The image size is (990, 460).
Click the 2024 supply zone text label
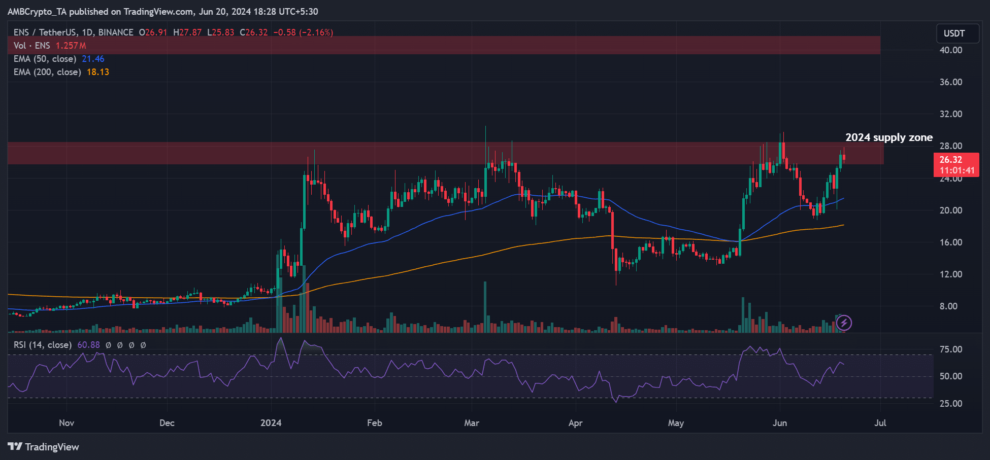[x=888, y=137]
